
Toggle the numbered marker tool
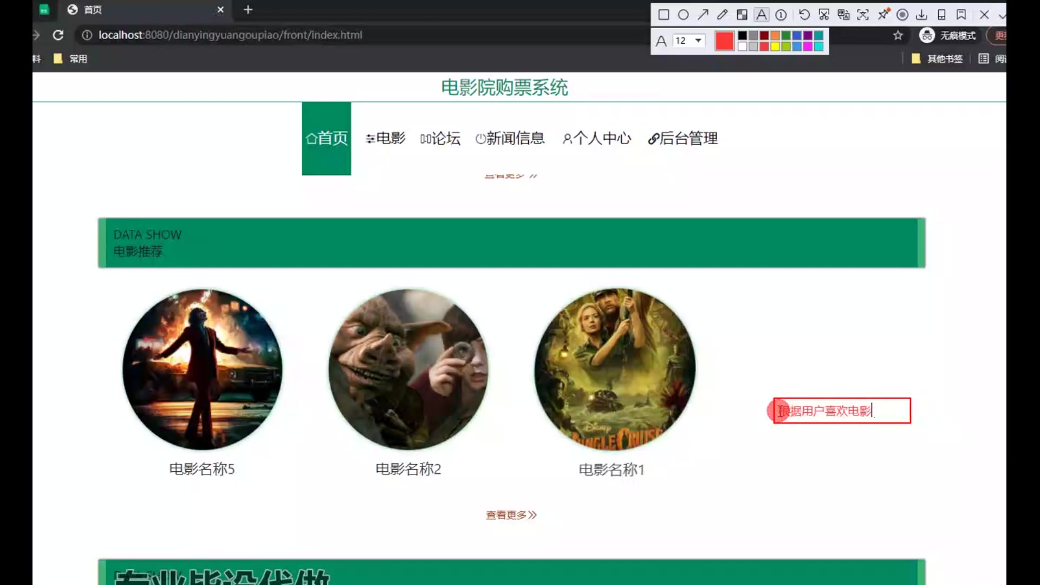781,15
